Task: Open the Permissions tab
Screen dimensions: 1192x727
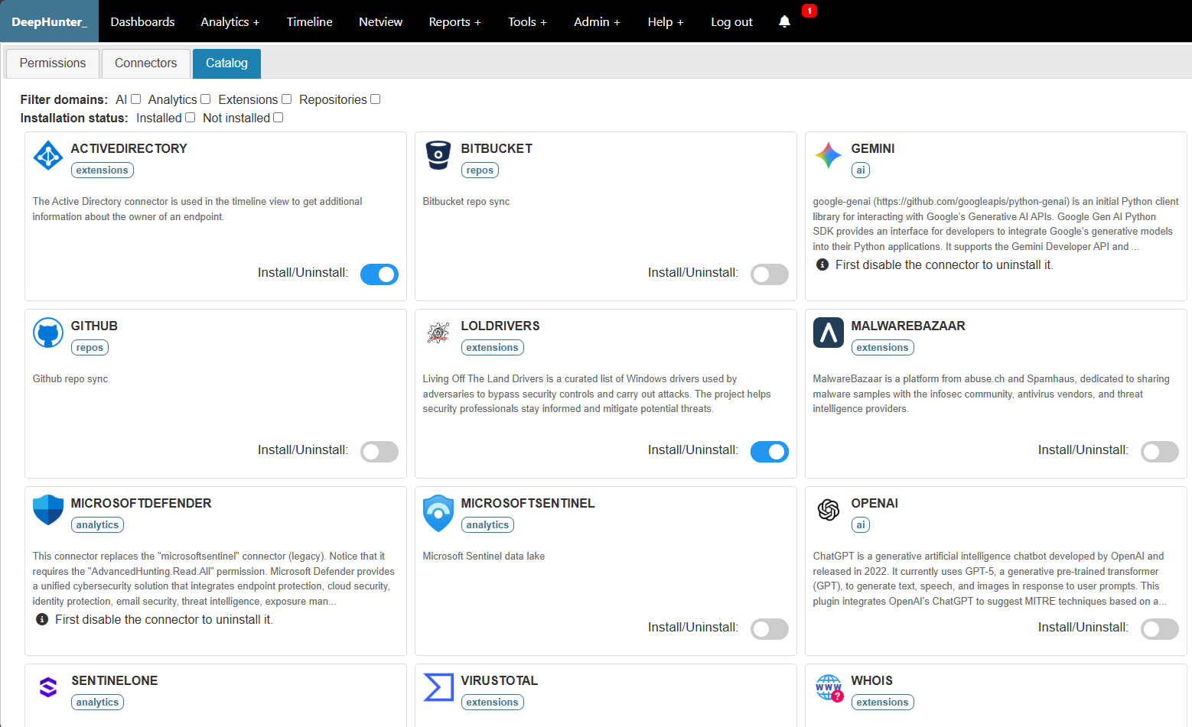Action: pos(53,63)
